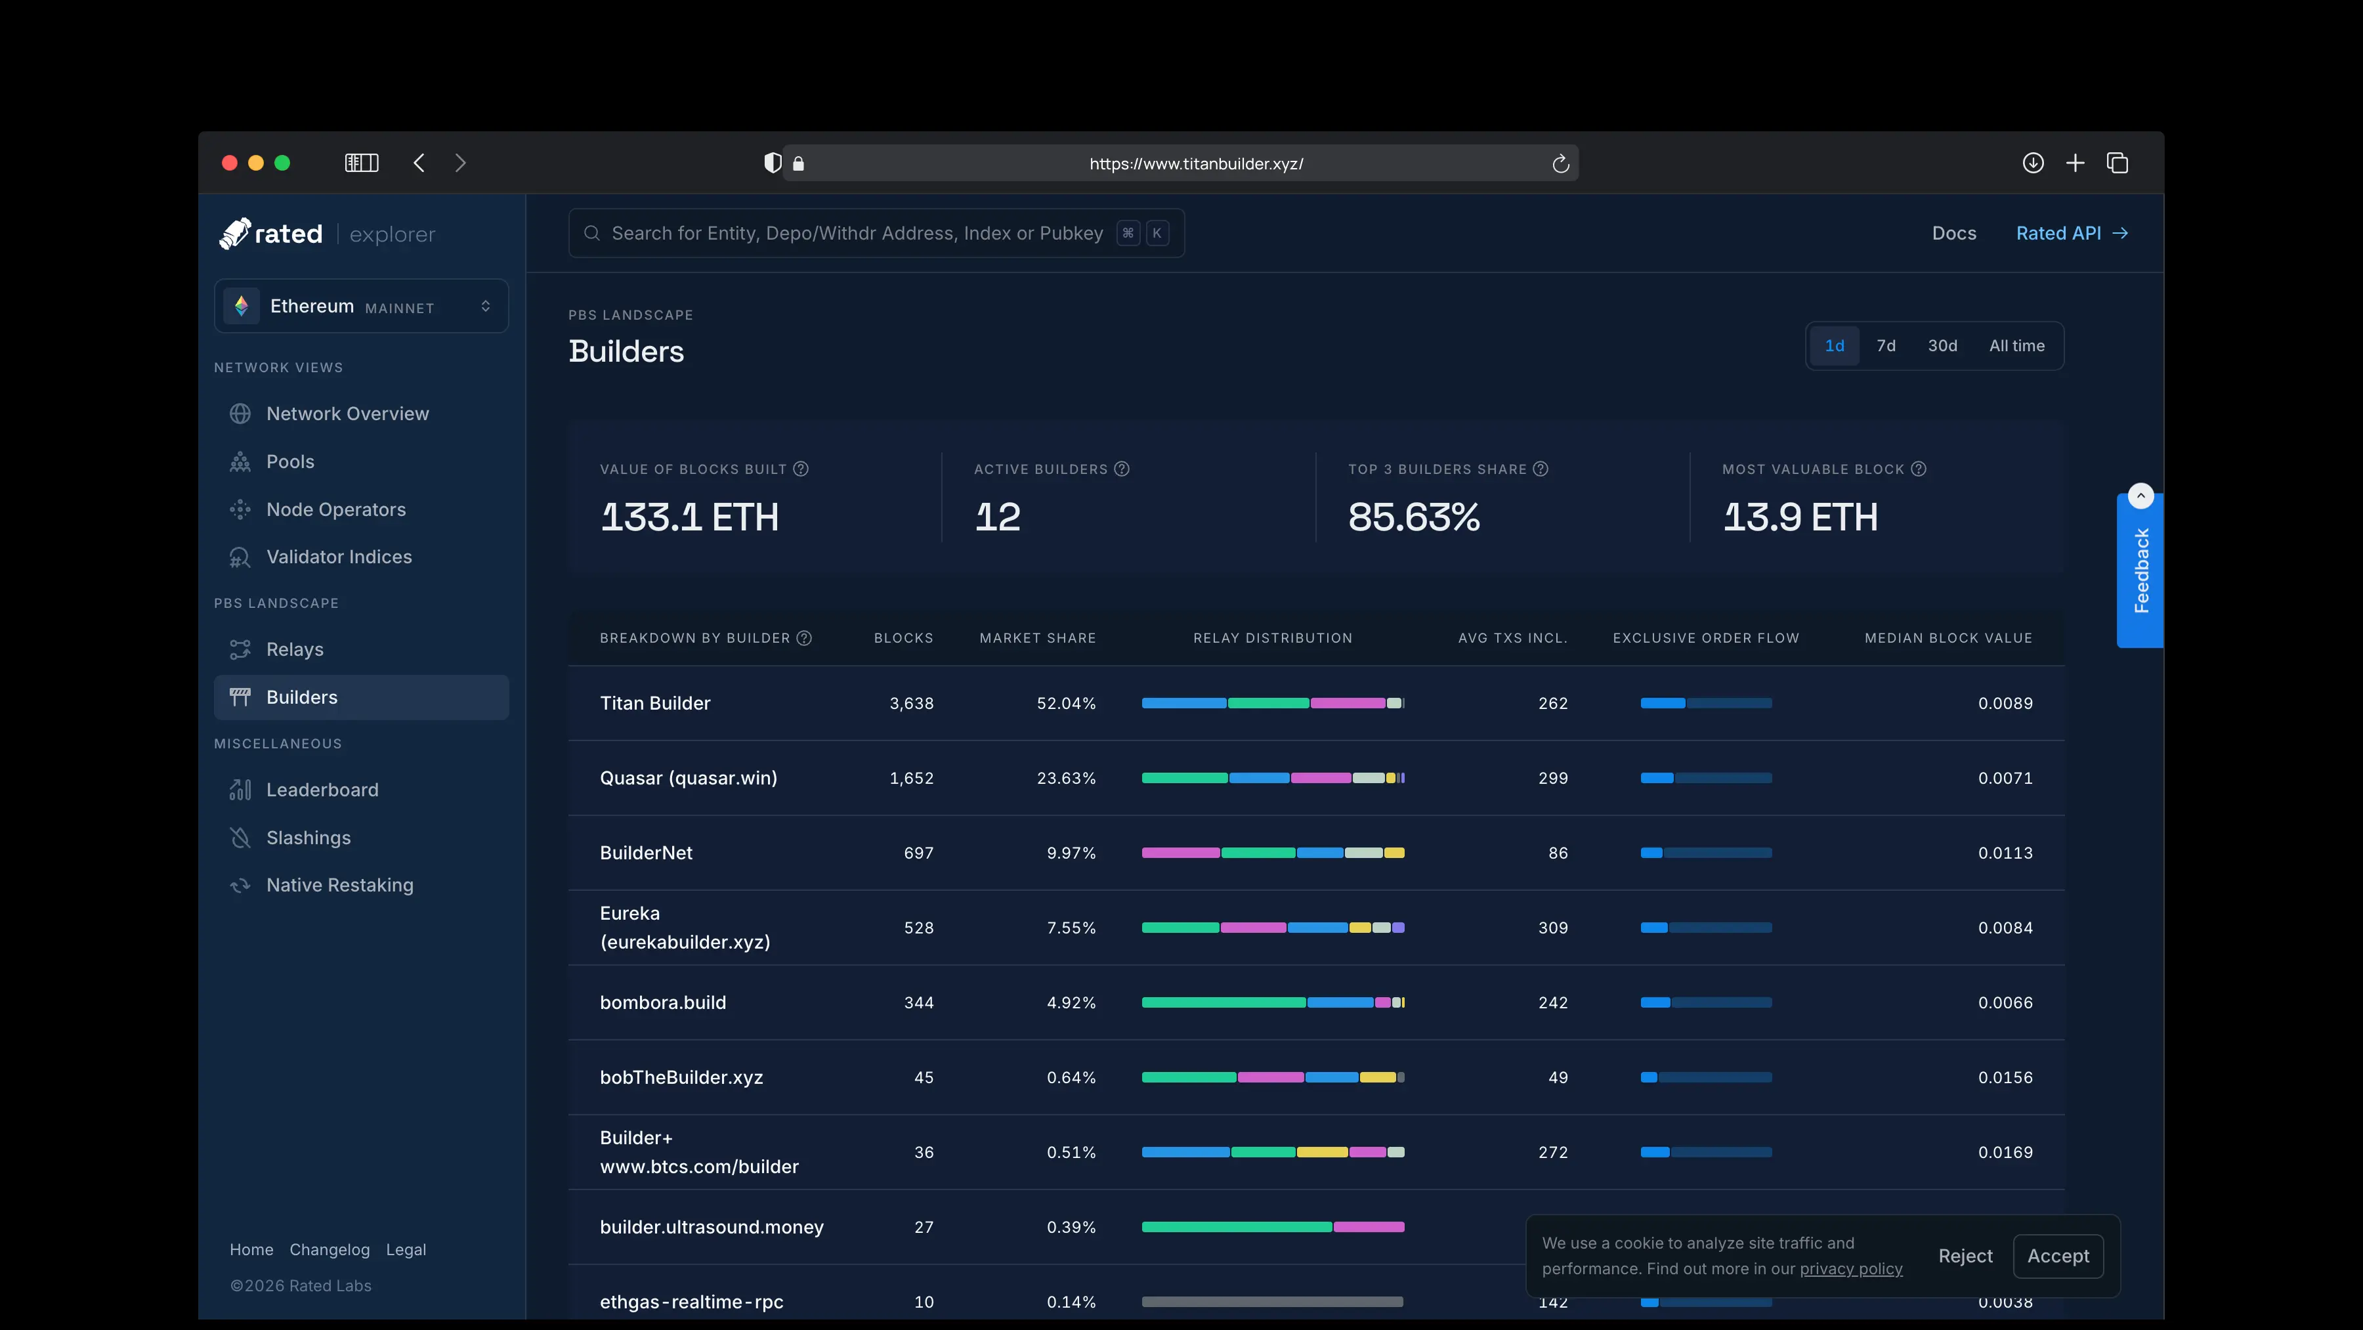
Task: Toggle the browser sidebar button
Action: point(362,162)
